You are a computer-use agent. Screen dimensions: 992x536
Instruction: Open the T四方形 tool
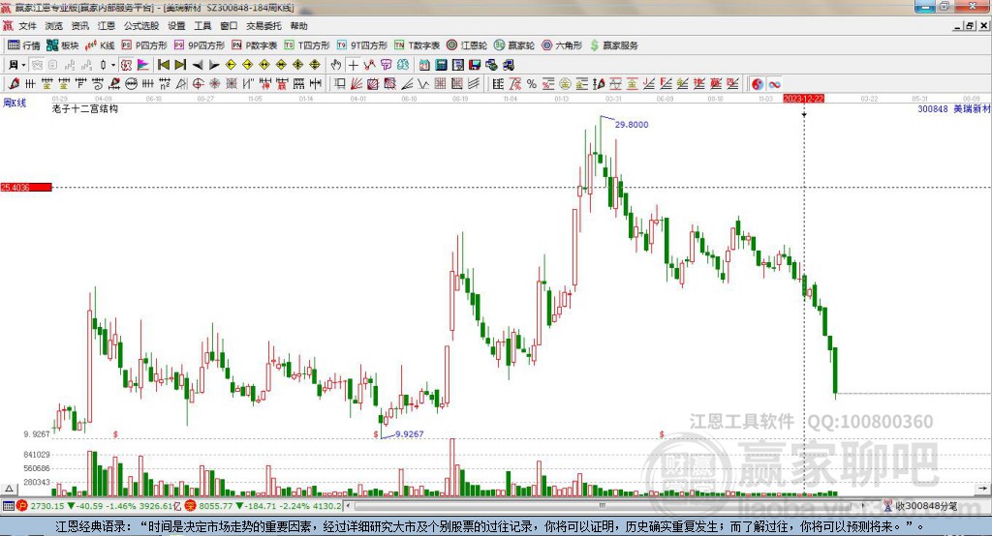307,45
